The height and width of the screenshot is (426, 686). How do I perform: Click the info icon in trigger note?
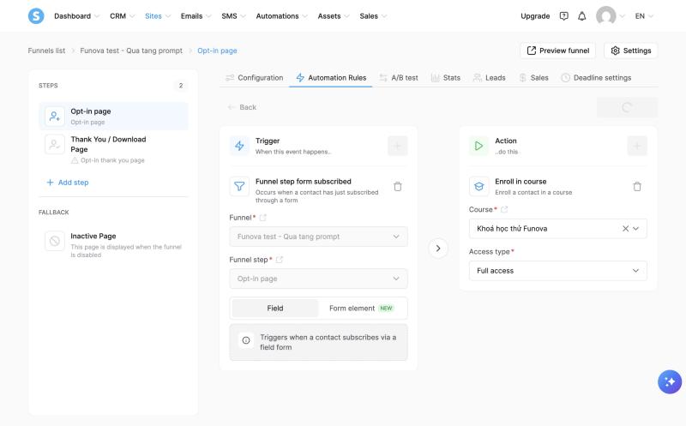tap(246, 340)
